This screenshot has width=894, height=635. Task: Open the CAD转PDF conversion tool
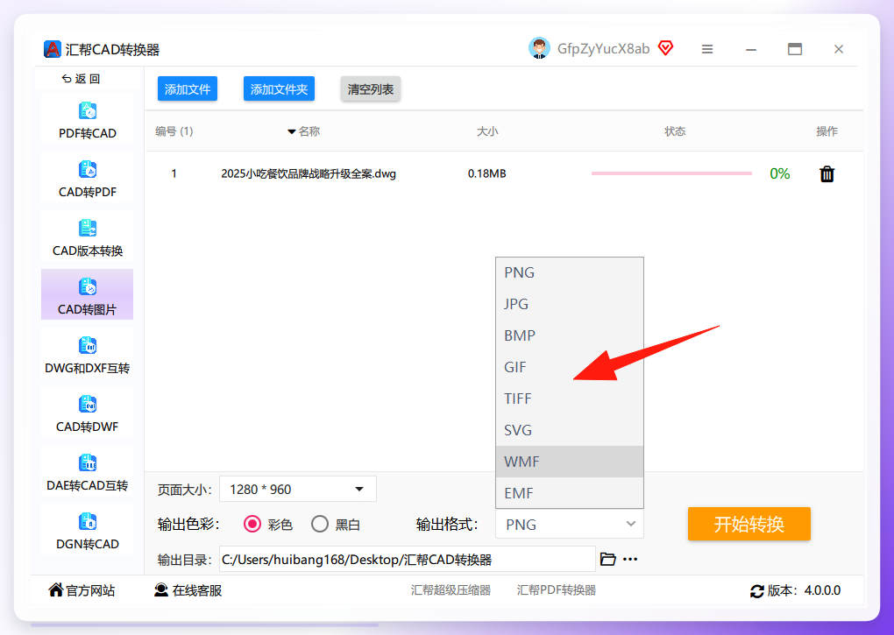[x=88, y=179]
